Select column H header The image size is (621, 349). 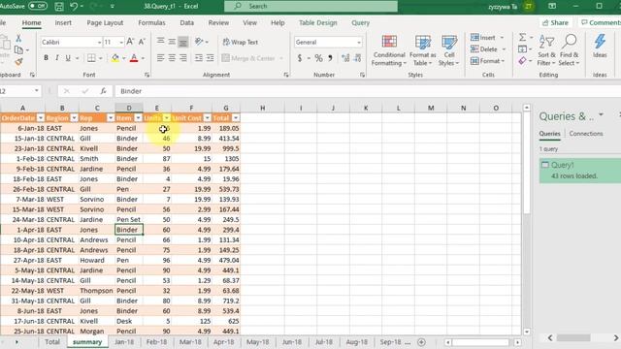click(262, 108)
